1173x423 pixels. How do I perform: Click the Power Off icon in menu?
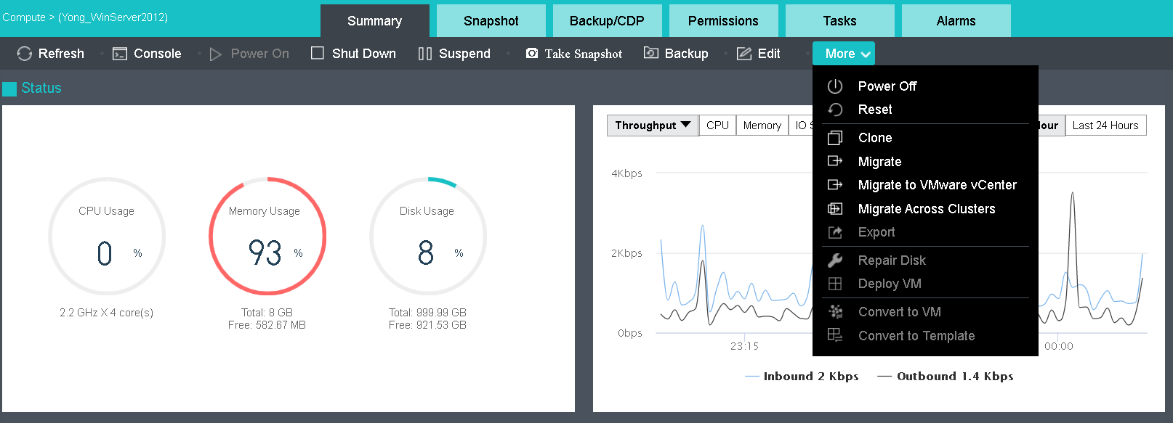pyautogui.click(x=835, y=86)
